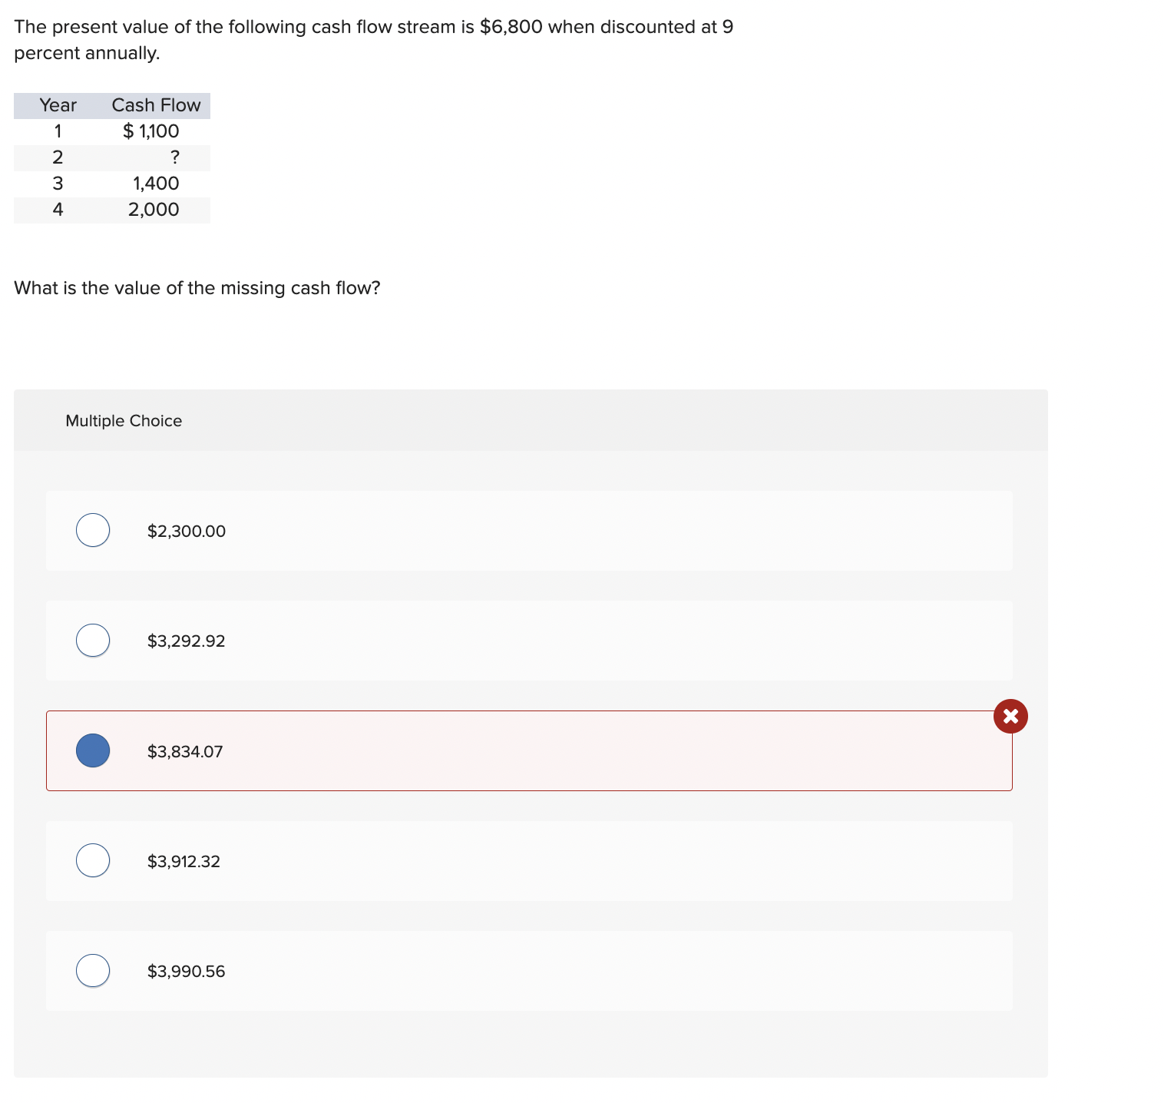This screenshot has width=1164, height=1103.
Task: Click the $3,990.56 answer text
Action: [187, 971]
